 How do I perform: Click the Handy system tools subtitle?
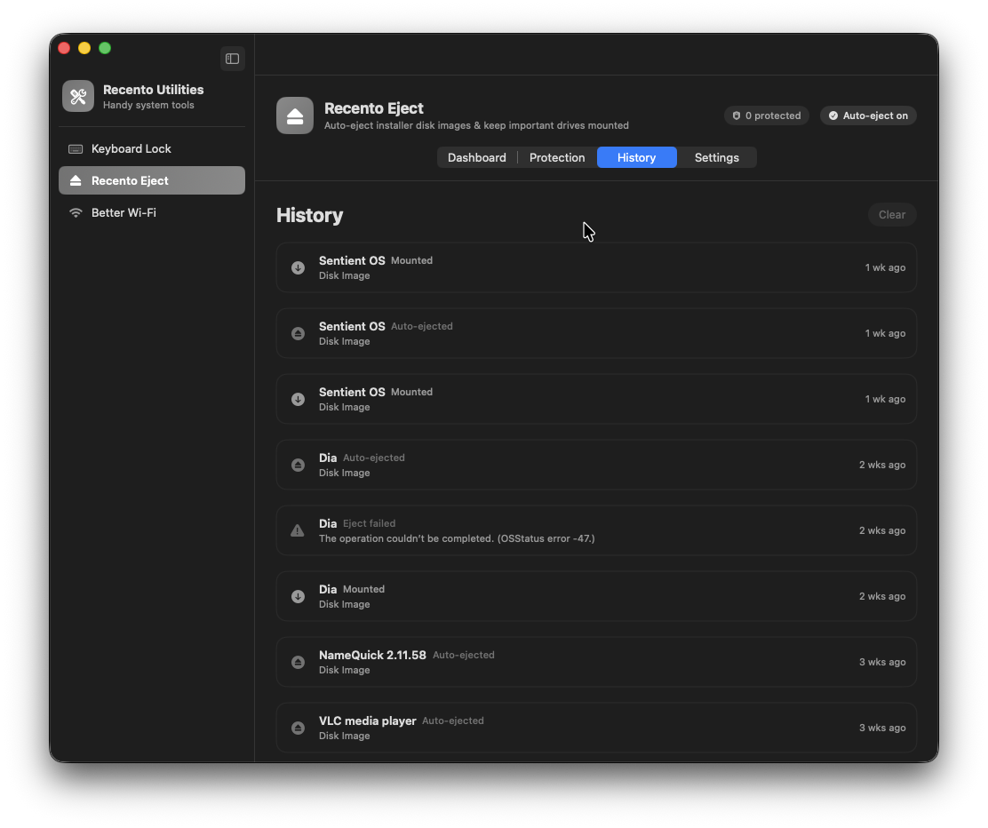(148, 105)
